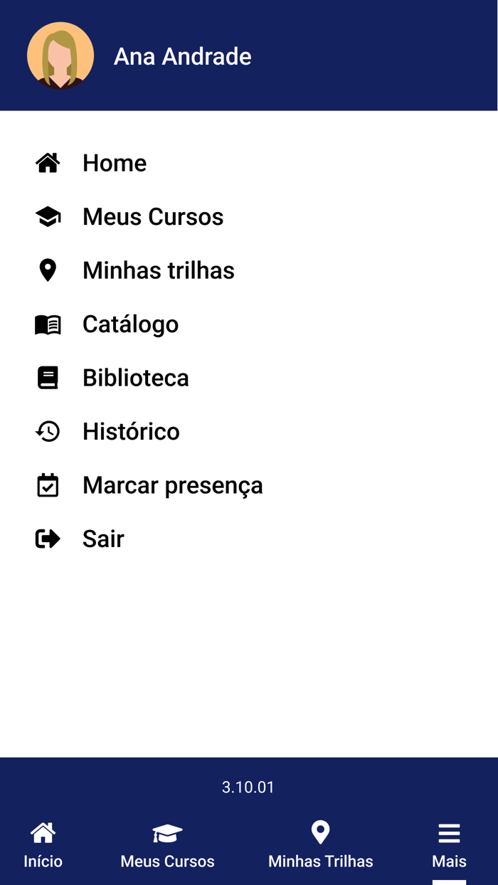The height and width of the screenshot is (885, 498).
Task: Tap Ana Andrade's profile picture
Action: click(60, 55)
